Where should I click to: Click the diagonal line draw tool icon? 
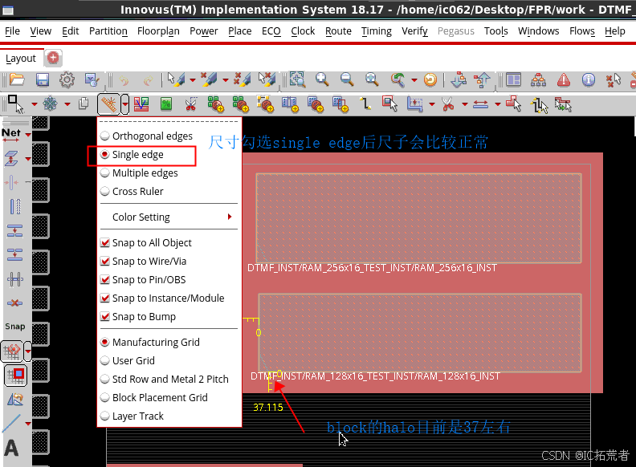pyautogui.click(x=11, y=423)
